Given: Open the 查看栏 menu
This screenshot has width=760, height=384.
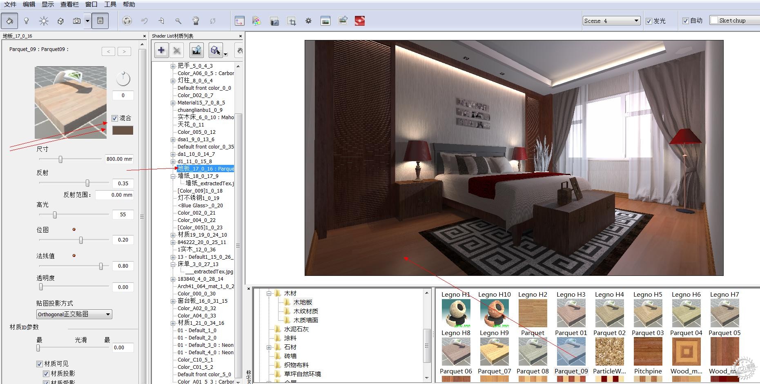Looking at the screenshot, I should 70,4.
